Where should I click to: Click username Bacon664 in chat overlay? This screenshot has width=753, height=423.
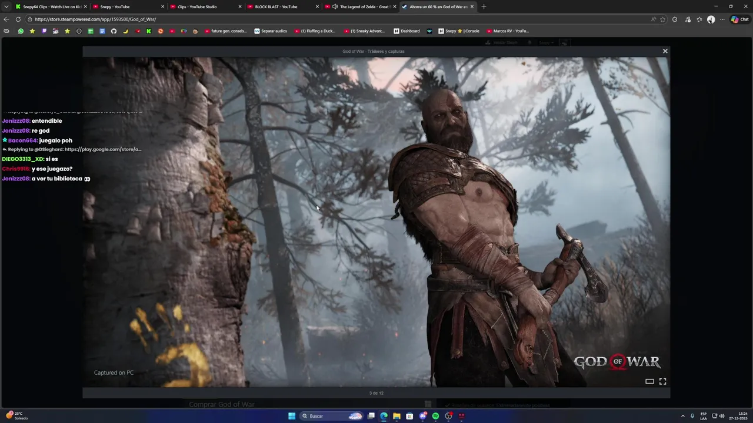23,140
